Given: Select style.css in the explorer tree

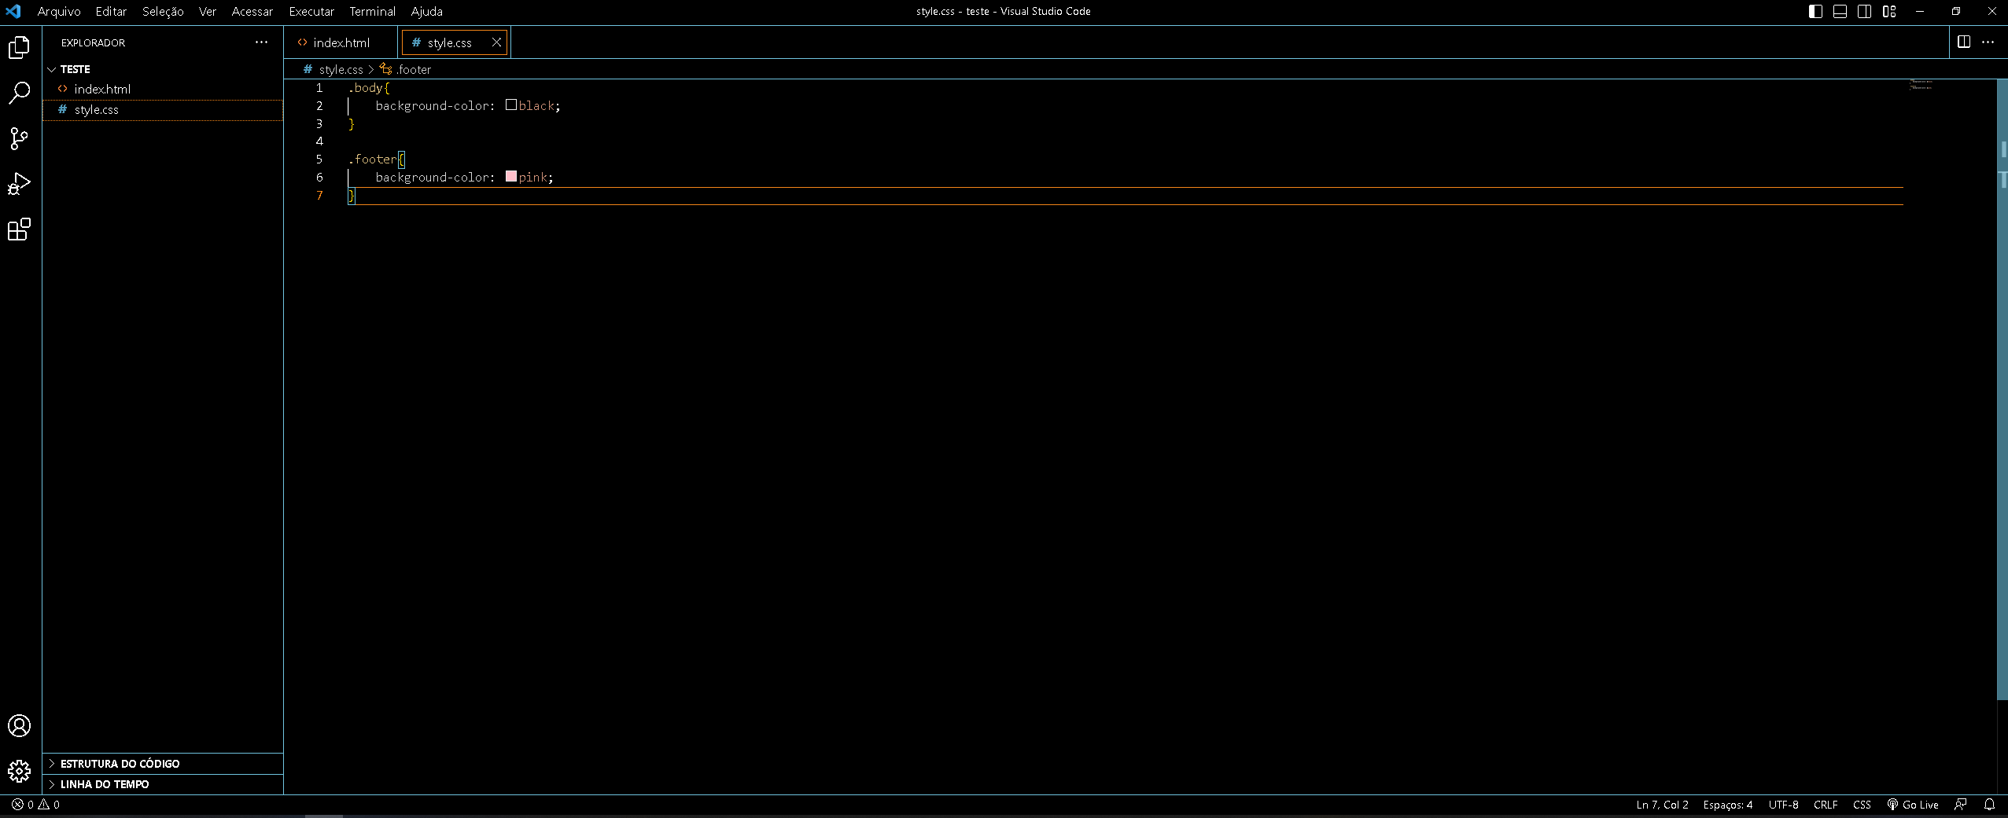Looking at the screenshot, I should tap(163, 110).
